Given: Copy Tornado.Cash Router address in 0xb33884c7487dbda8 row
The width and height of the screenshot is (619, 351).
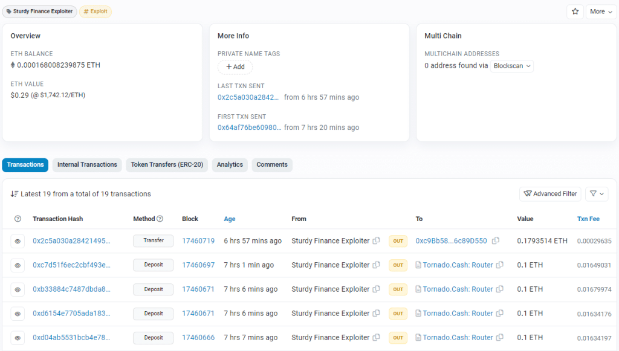Looking at the screenshot, I should click(500, 289).
